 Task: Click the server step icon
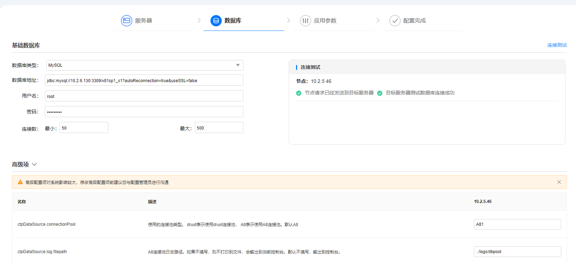[x=126, y=21]
